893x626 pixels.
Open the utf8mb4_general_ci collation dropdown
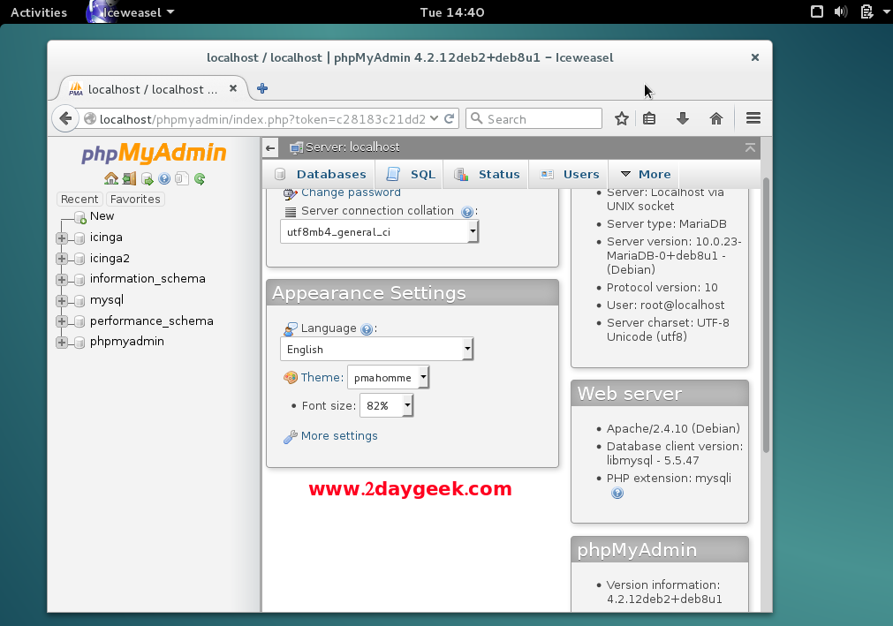379,231
